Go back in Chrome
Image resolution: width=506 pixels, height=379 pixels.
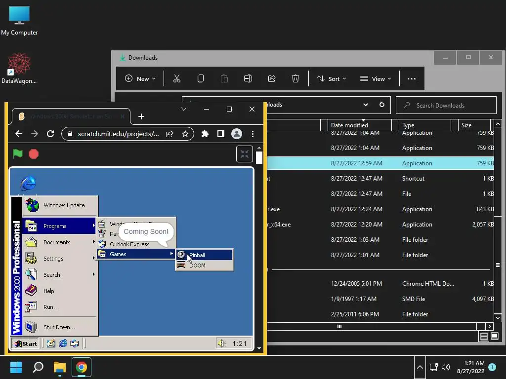point(19,134)
